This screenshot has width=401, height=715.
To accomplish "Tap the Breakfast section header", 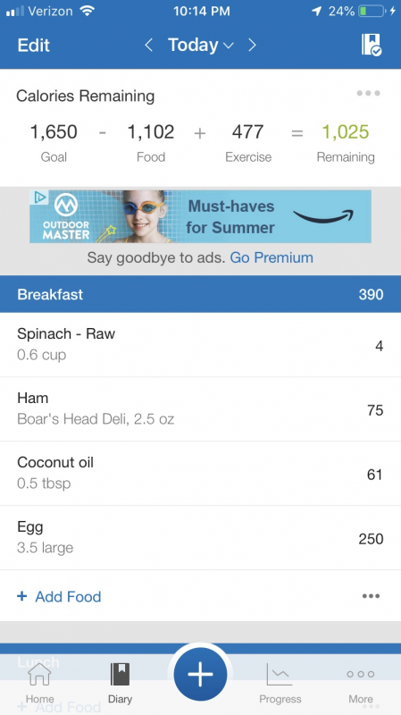I will [x=200, y=294].
